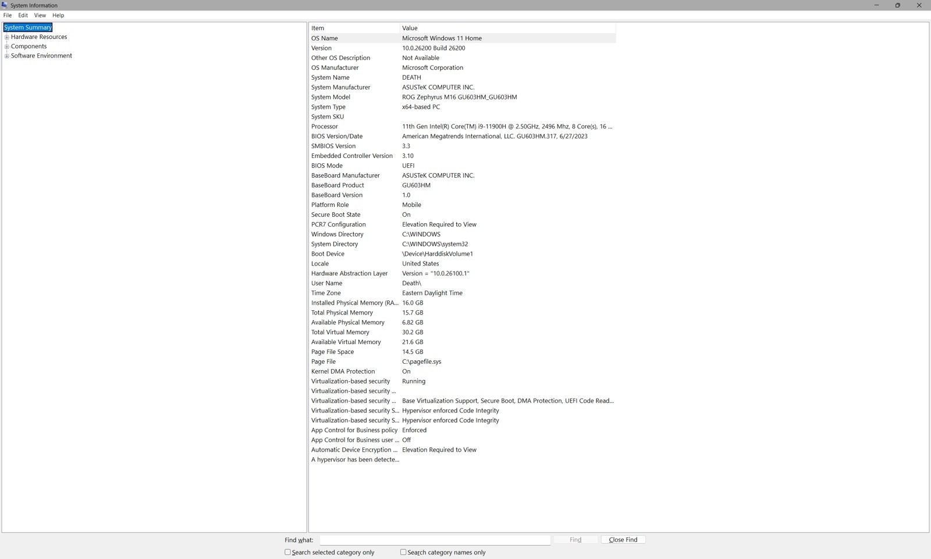Select the Secure Boot State row
The height and width of the screenshot is (559, 931).
click(x=462, y=215)
